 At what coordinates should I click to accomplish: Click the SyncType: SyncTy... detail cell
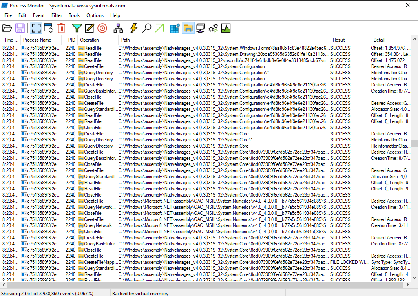pyautogui.click(x=391, y=262)
